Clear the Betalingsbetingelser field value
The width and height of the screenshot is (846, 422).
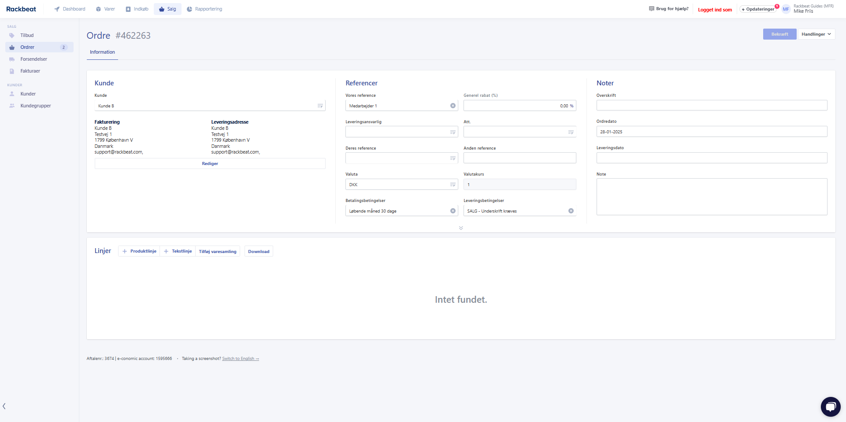pos(453,211)
